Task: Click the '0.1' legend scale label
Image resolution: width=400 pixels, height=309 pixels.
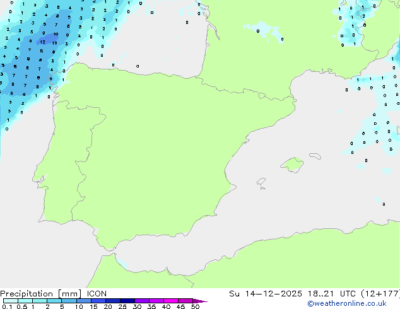Action: [7, 306]
